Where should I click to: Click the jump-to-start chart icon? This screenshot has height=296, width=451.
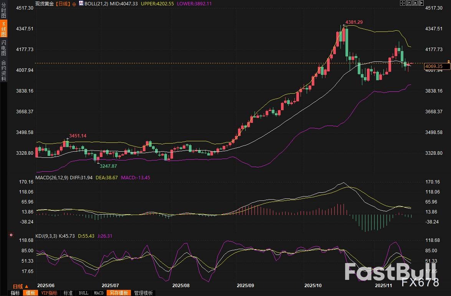(408, 3)
